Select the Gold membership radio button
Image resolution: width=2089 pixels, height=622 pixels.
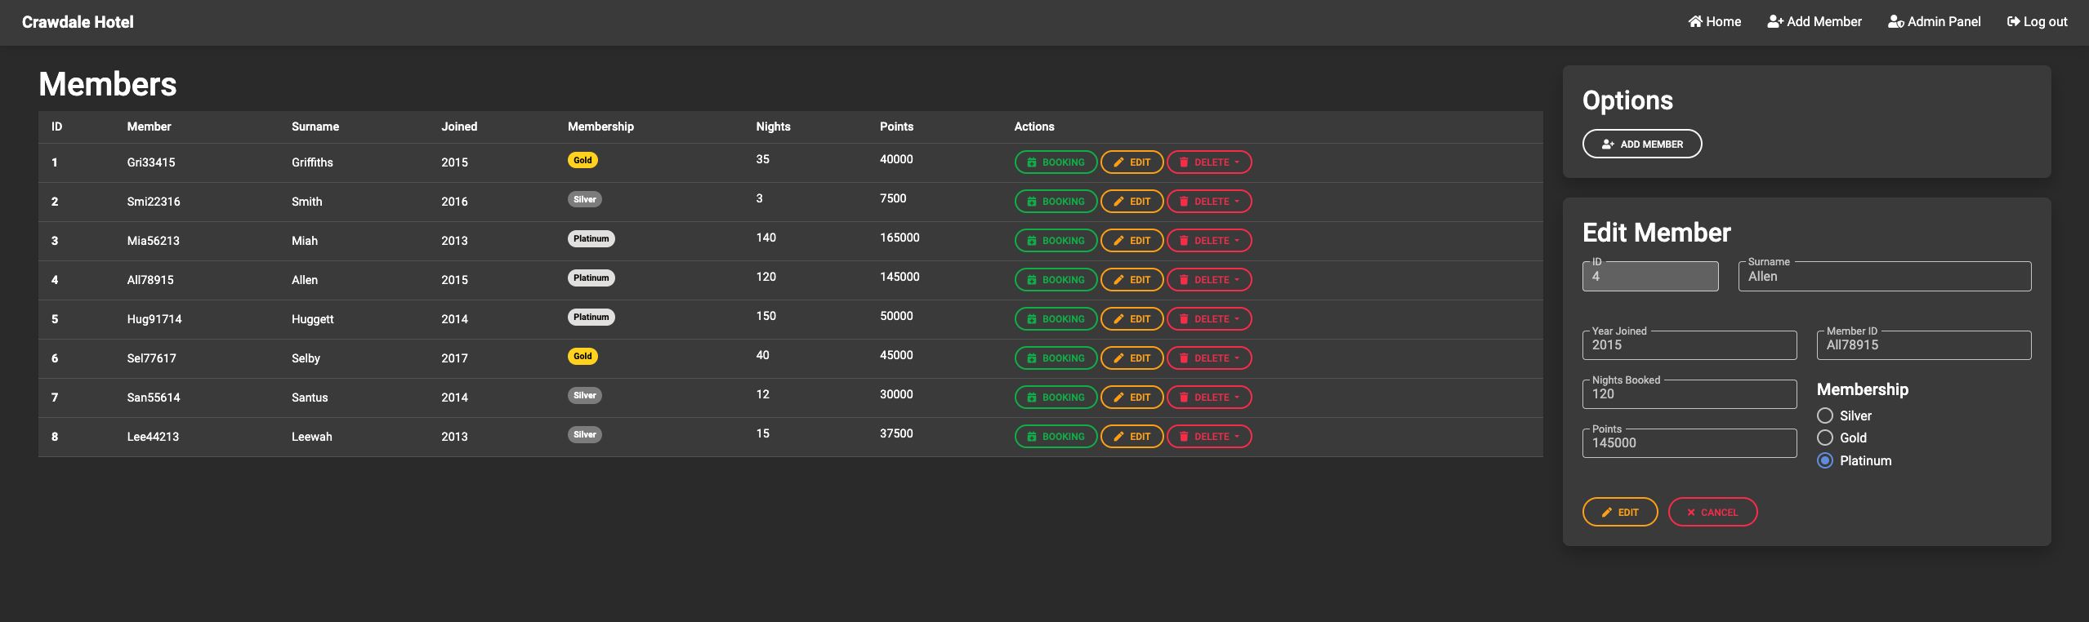(1825, 438)
